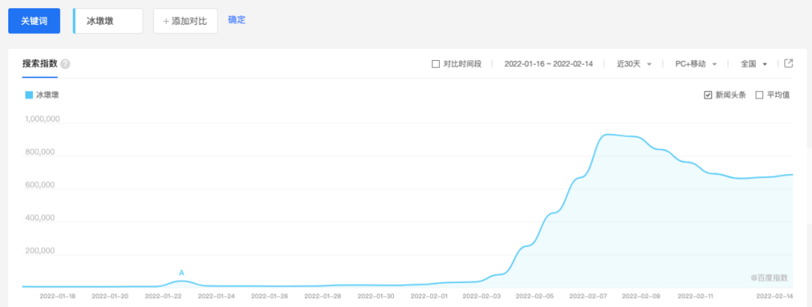Click the export icon right of 全国
The image size is (812, 307).
tap(789, 63)
